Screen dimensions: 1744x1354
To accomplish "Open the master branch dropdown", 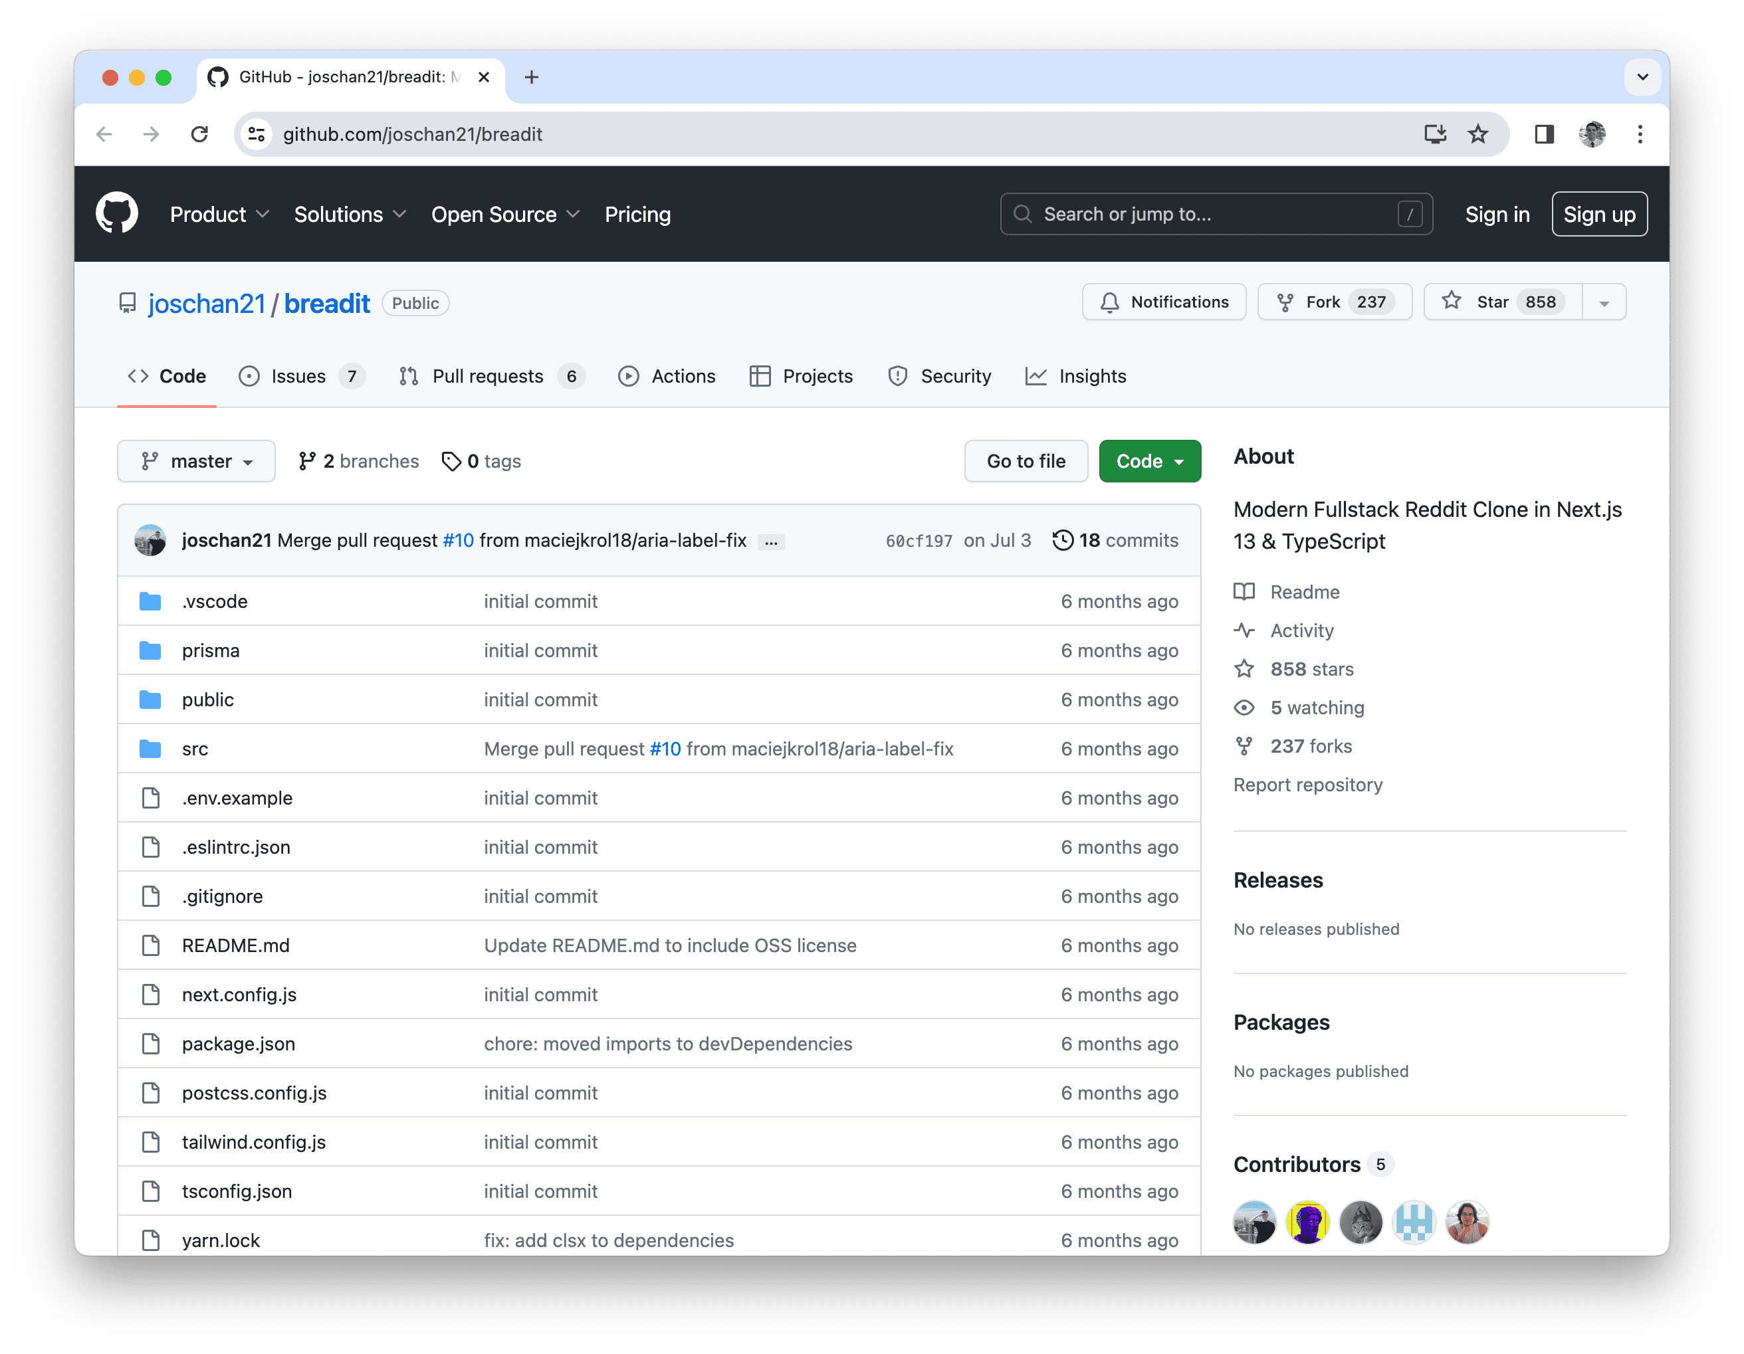I will click(x=195, y=462).
